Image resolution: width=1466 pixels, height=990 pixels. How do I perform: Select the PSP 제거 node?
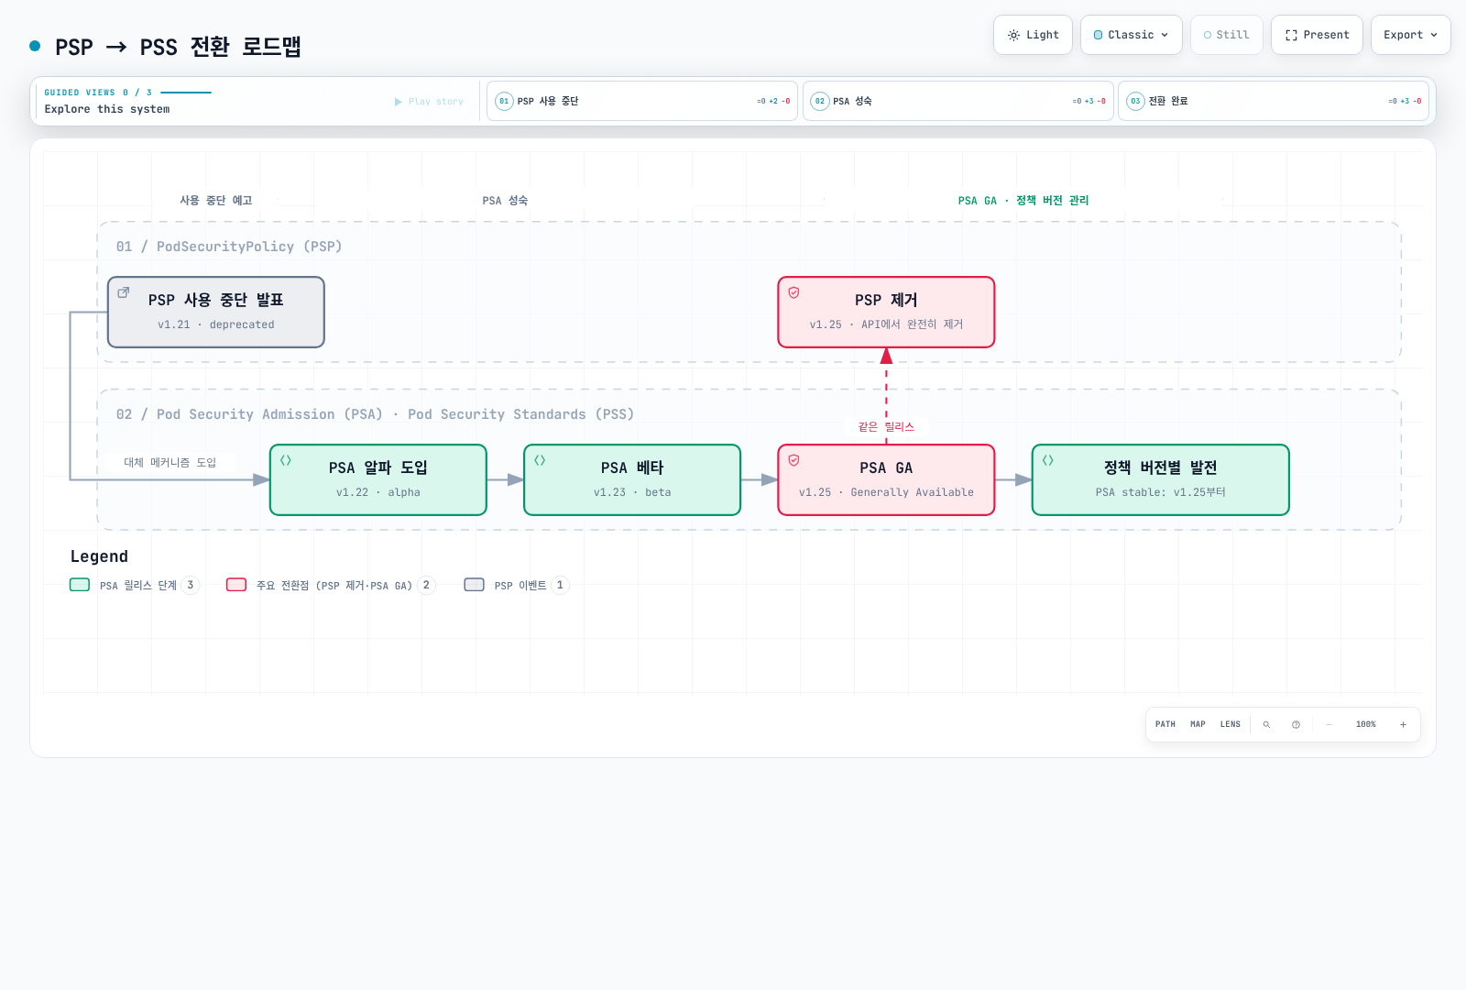coord(886,312)
